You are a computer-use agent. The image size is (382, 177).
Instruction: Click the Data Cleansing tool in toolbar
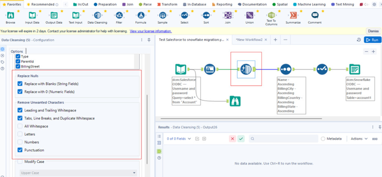97,15
